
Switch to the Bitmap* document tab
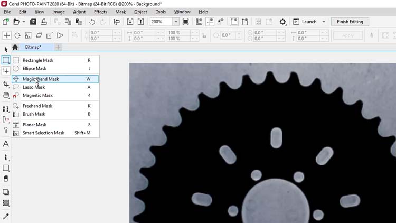click(x=33, y=47)
